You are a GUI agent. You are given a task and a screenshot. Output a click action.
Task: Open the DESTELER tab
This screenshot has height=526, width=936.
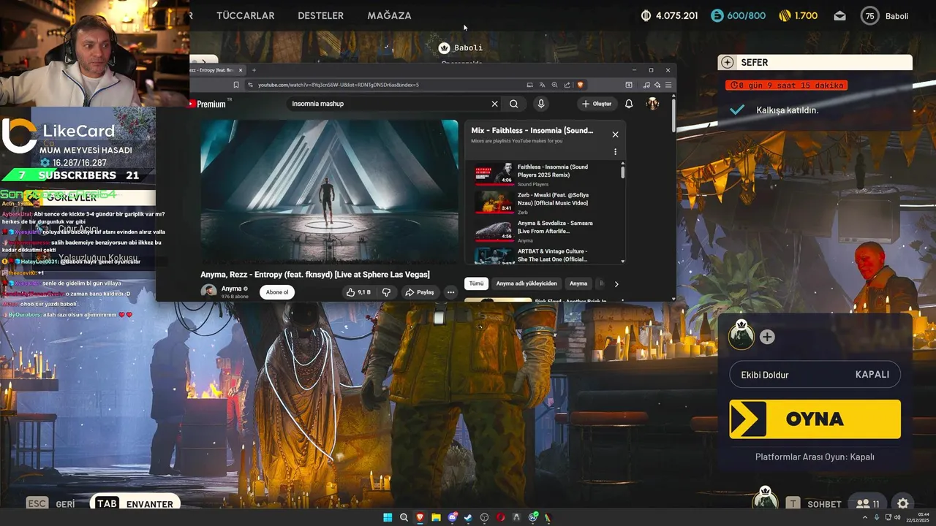click(x=320, y=15)
